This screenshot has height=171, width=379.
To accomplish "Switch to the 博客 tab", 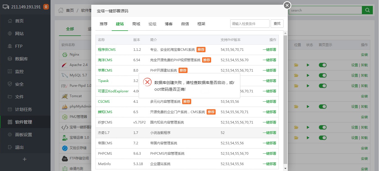I will click(169, 24).
